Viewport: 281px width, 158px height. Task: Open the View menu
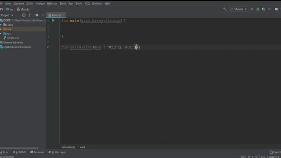8,4
